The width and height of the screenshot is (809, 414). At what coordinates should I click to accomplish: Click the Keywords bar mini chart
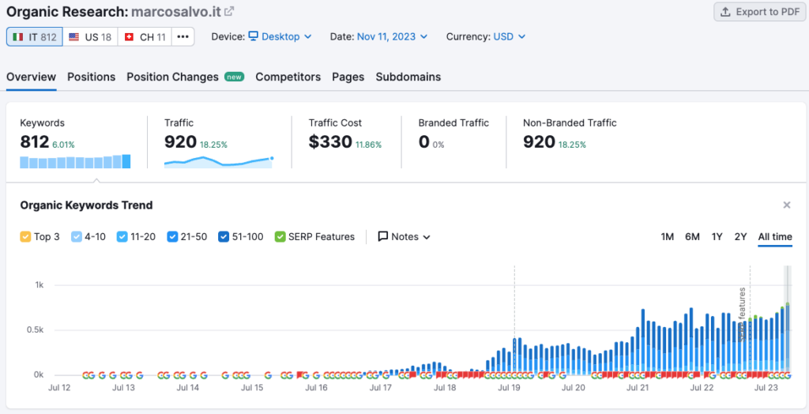point(75,162)
